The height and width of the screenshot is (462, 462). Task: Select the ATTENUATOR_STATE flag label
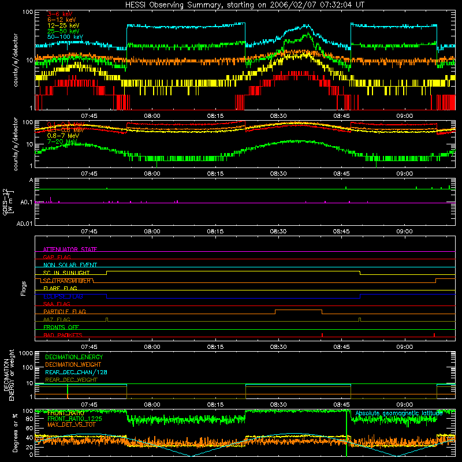pos(70,249)
